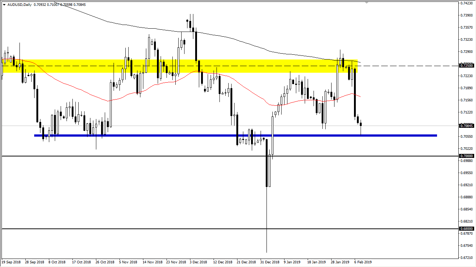Click the 6 Feb 2019 date label

tap(363, 262)
